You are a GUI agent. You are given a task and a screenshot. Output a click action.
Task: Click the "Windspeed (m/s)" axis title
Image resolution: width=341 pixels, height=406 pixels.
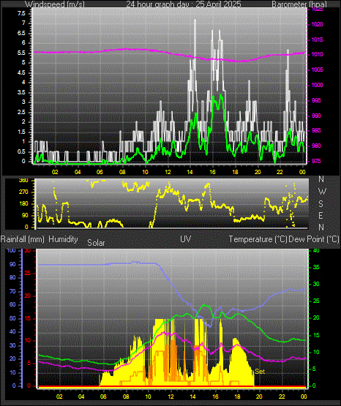(x=55, y=4)
